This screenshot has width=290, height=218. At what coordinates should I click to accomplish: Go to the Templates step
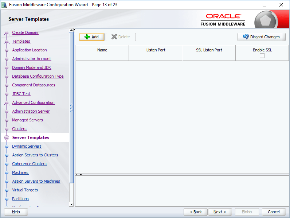pos(21,41)
